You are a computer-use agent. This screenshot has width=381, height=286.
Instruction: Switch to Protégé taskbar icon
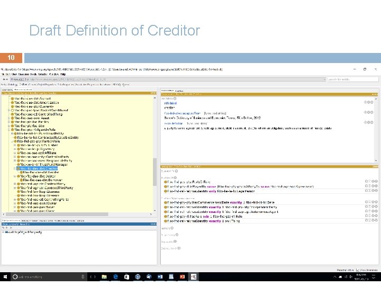click(x=194, y=277)
